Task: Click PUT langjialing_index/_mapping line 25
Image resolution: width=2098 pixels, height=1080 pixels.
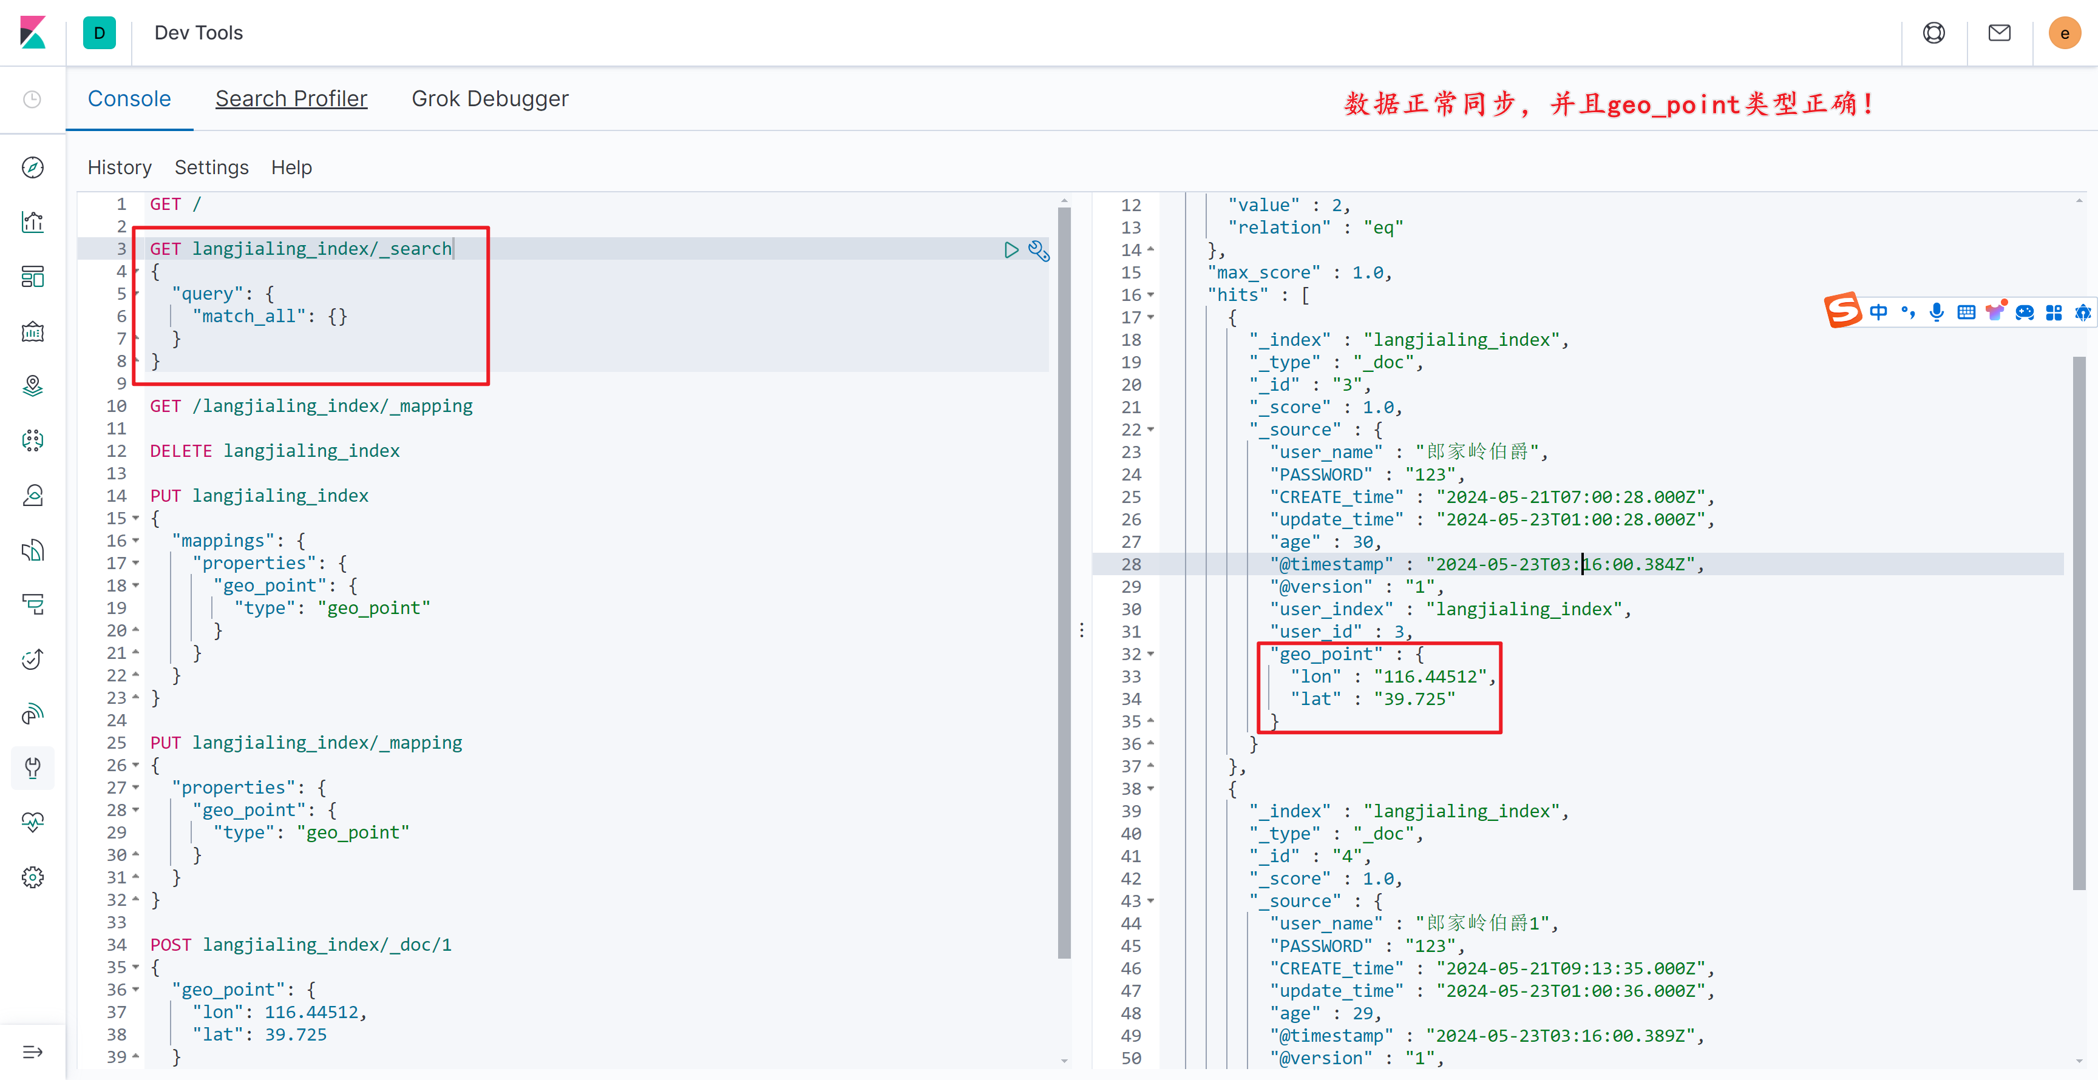Action: point(305,743)
